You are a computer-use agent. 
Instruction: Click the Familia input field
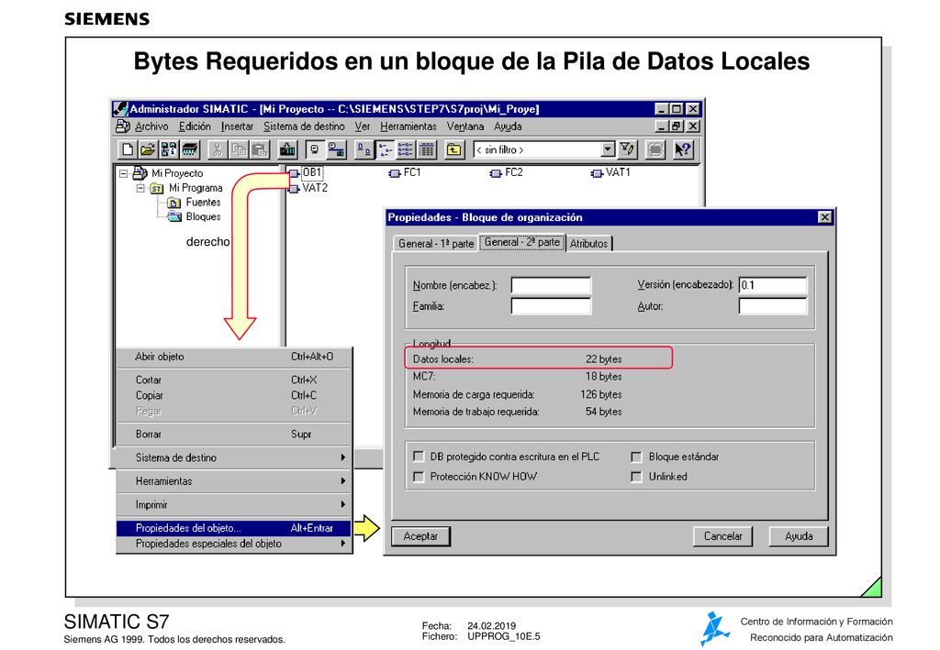(551, 306)
